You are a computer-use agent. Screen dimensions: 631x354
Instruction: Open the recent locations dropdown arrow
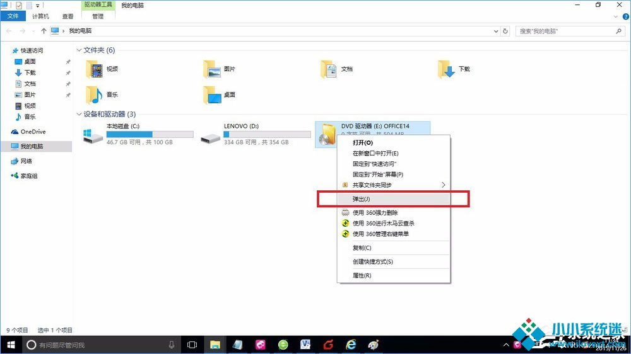(33, 31)
